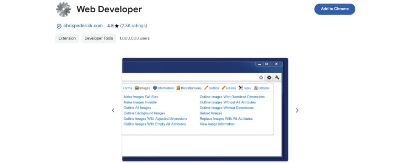Switch to the Resize tab in preview

pyautogui.click(x=229, y=88)
